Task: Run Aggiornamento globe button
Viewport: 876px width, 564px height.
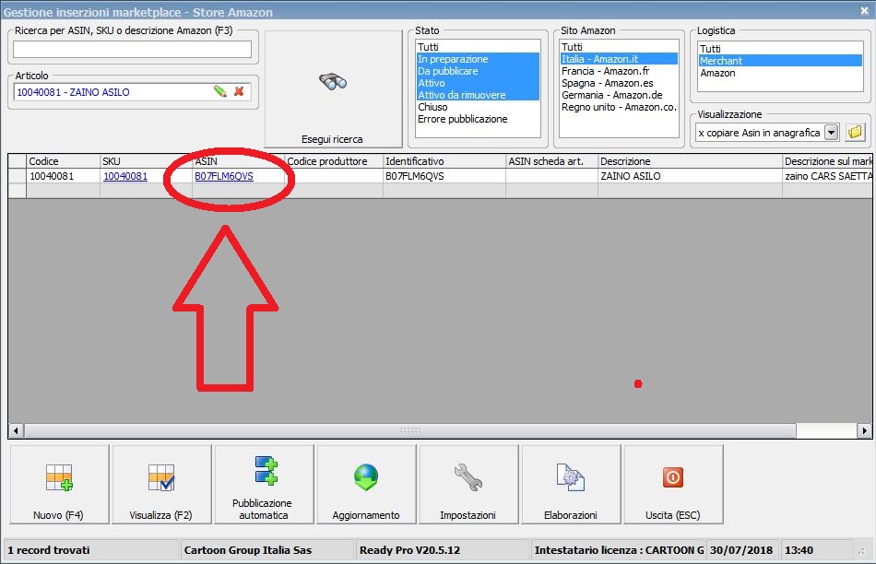Action: pyautogui.click(x=366, y=484)
